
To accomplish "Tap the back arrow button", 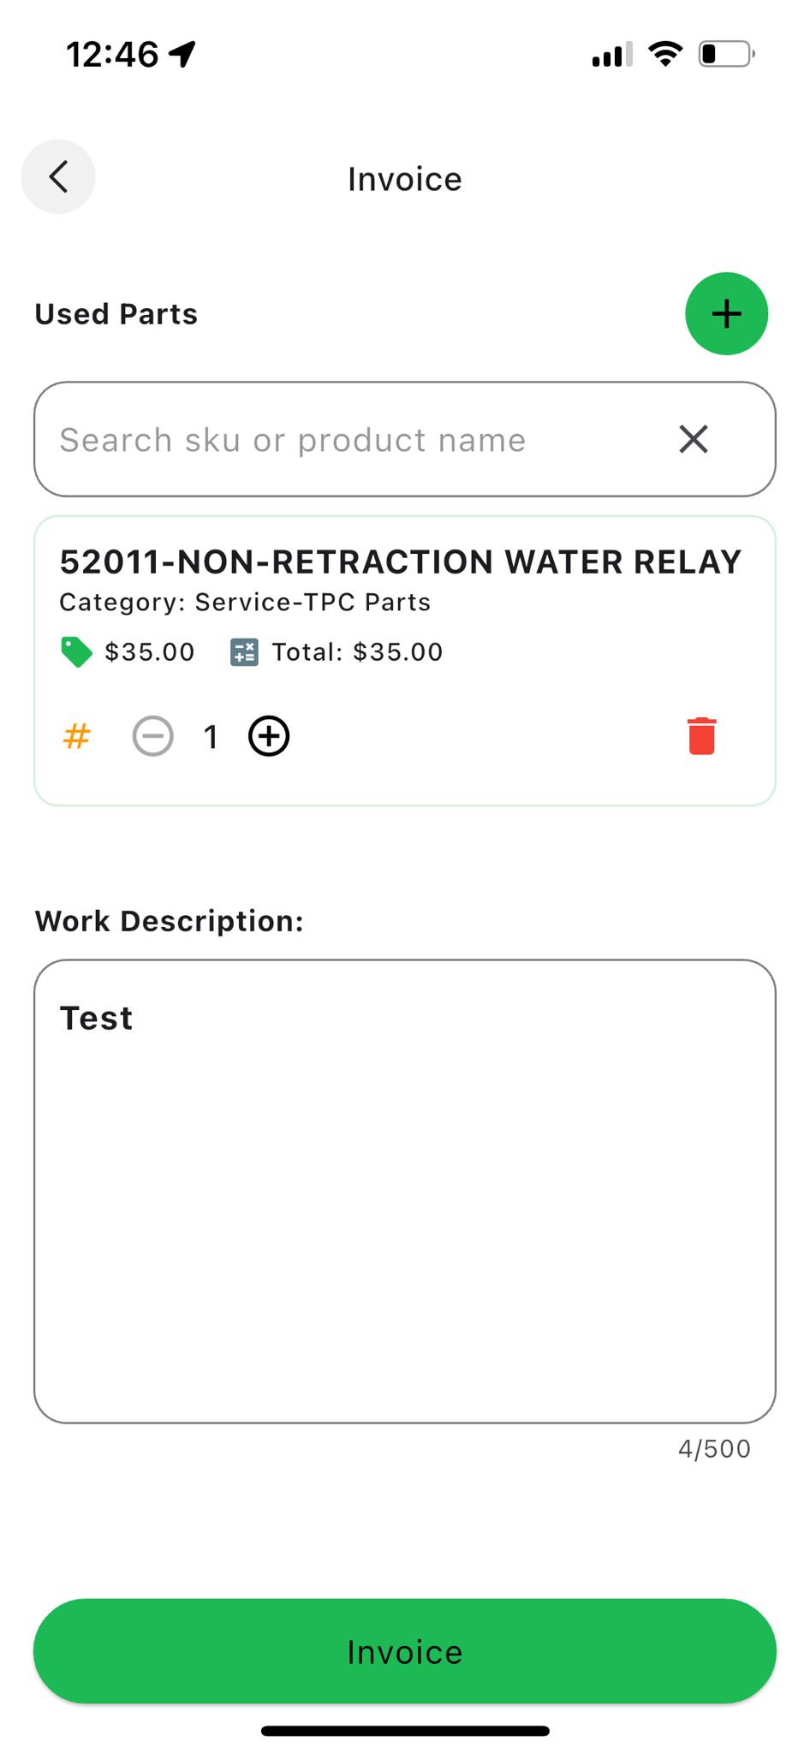I will click(x=58, y=177).
